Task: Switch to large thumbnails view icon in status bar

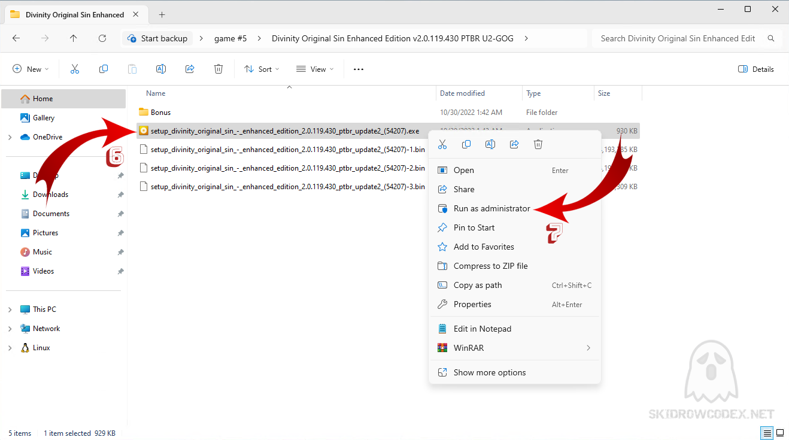Action: click(x=780, y=433)
